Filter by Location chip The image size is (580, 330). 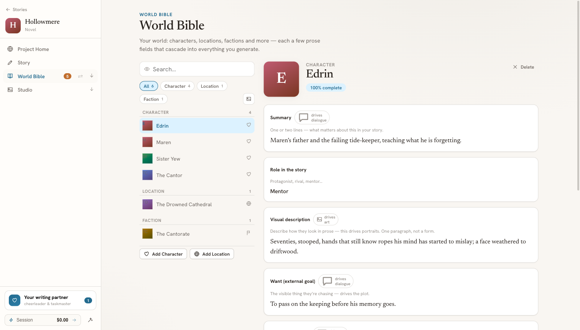[x=212, y=86]
